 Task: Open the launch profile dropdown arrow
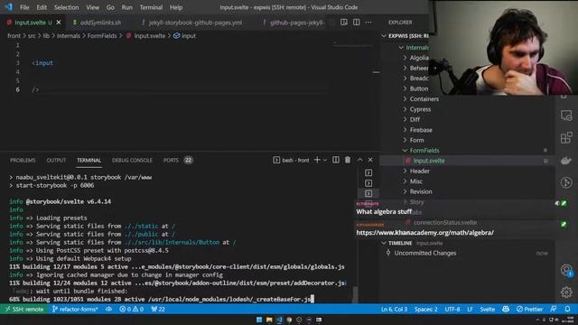tap(325, 161)
